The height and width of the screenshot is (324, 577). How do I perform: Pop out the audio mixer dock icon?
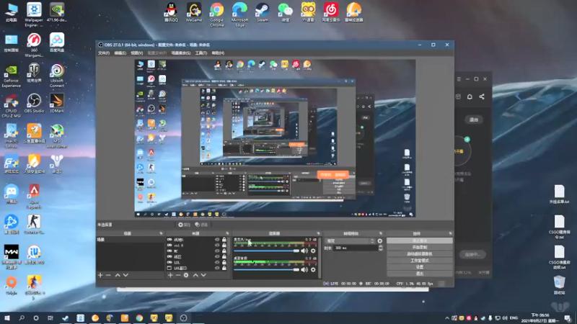(318, 233)
